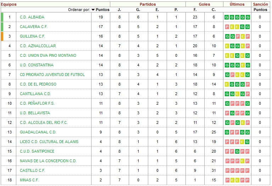The width and height of the screenshot is (272, 186).
Task: Click CASTILLO C.F.'s last red P result icon
Action: pyautogui.click(x=248, y=170)
